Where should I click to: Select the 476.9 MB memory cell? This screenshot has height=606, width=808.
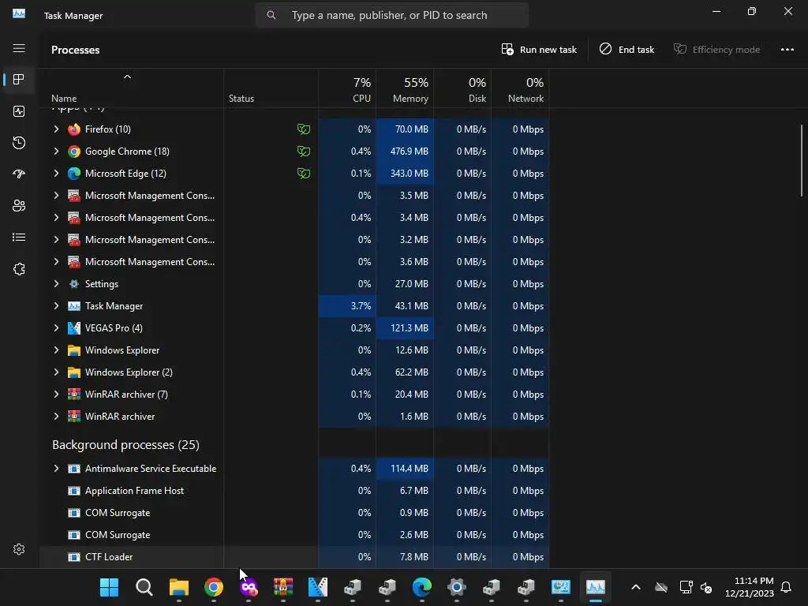pos(405,151)
